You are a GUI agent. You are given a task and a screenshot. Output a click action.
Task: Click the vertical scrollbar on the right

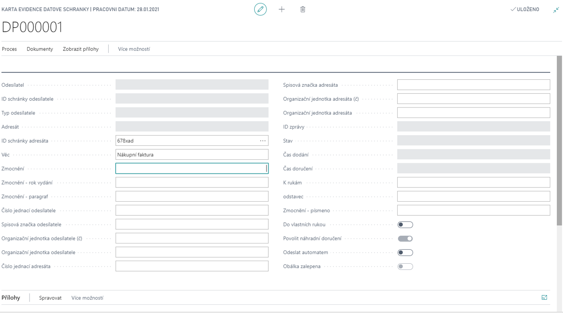(559, 141)
